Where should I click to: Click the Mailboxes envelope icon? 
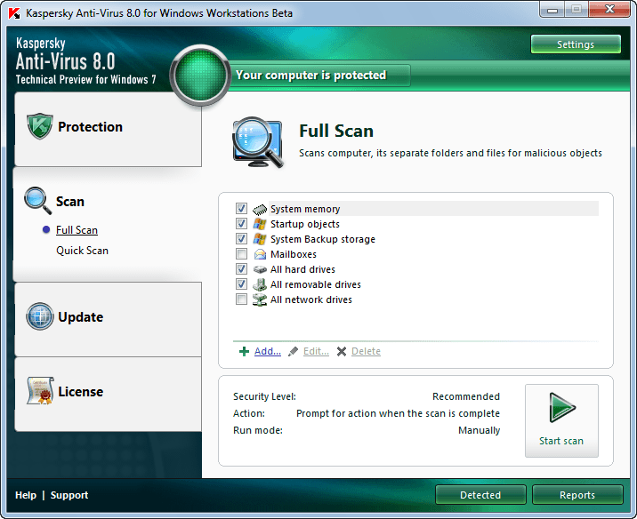(x=260, y=254)
